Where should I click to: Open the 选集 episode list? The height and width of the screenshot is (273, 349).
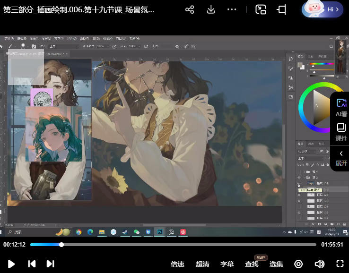[276, 264]
